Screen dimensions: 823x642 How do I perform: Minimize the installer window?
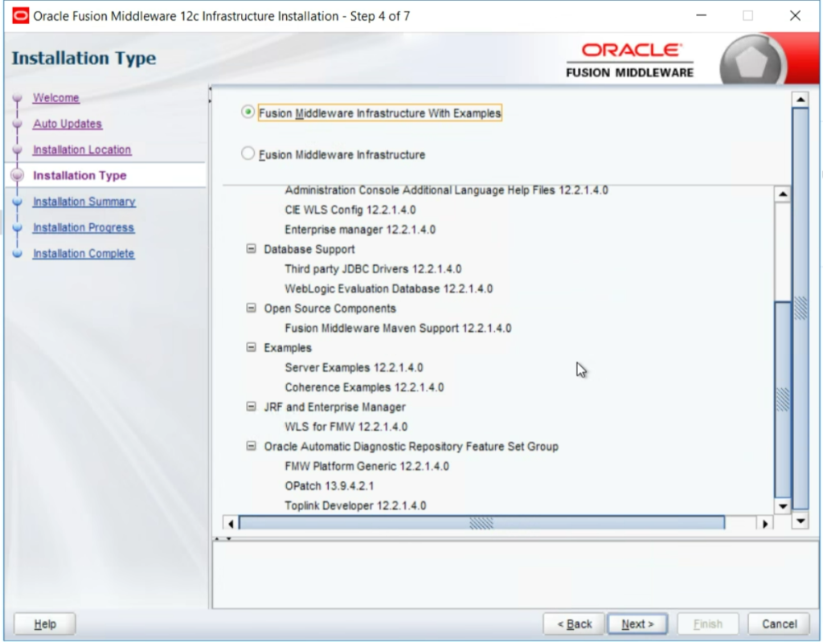click(x=701, y=16)
